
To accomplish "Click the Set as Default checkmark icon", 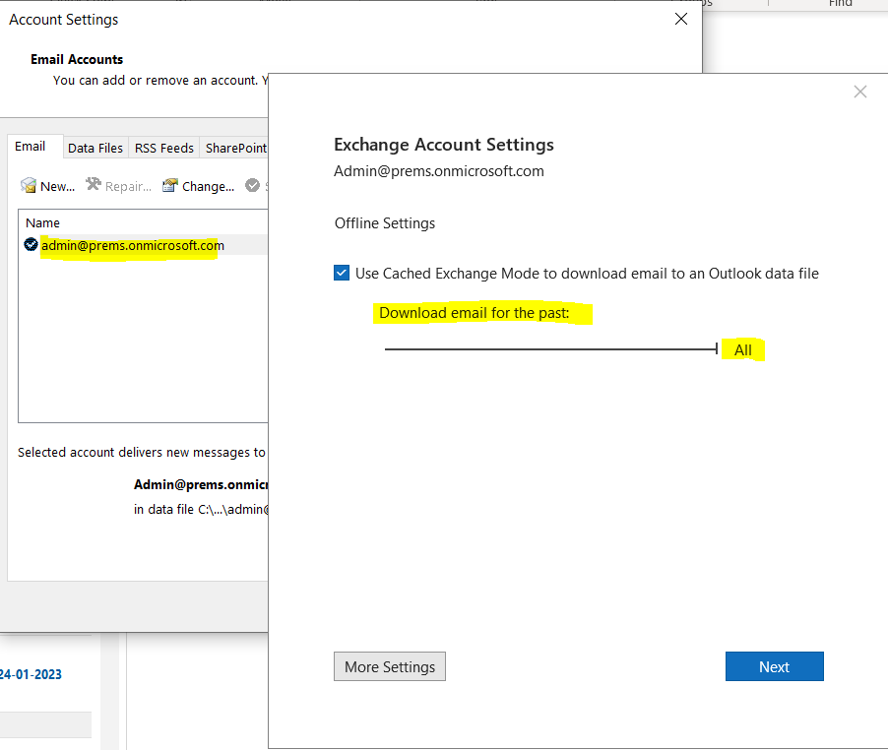I will tap(253, 185).
